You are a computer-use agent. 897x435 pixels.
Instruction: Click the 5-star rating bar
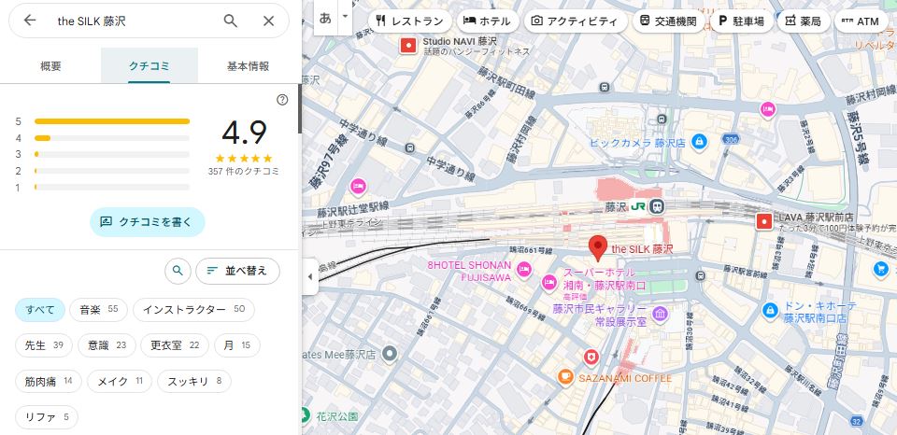111,121
